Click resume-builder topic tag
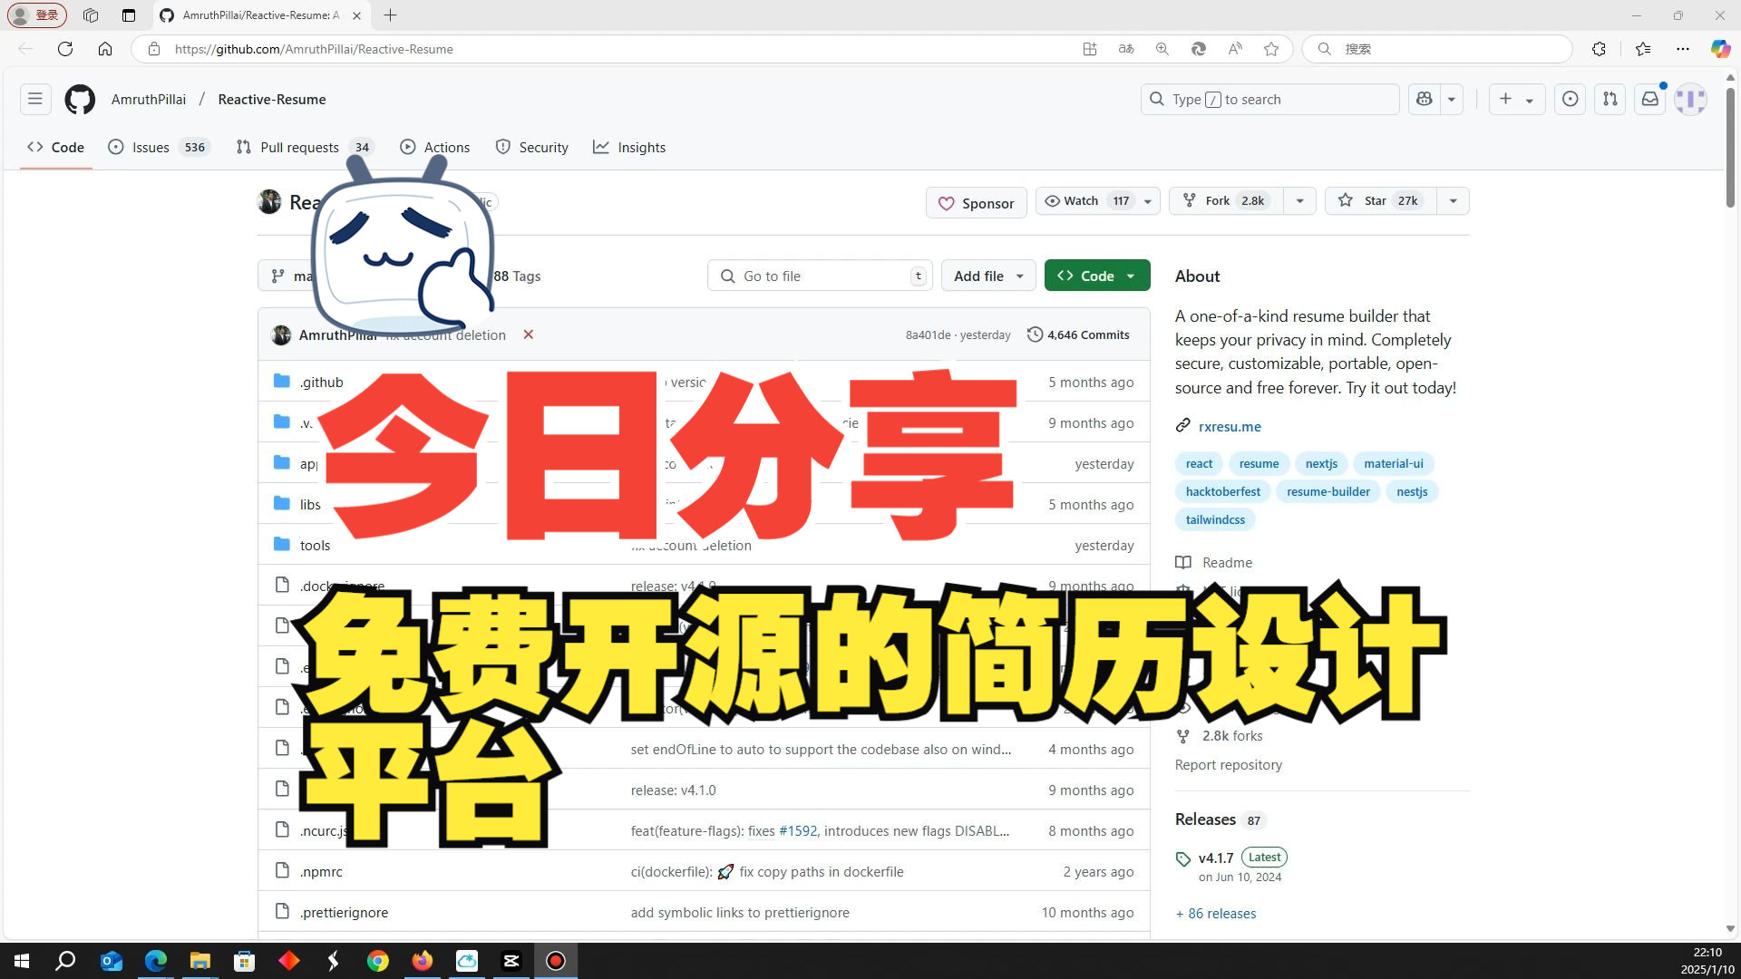 pos(1328,491)
